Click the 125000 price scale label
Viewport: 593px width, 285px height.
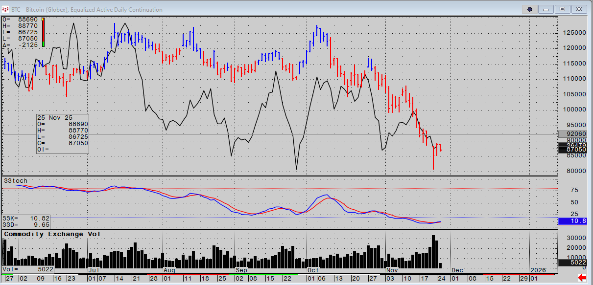point(574,33)
